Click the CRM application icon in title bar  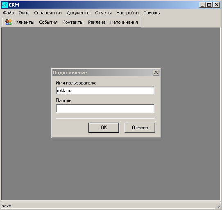click(x=5, y=5)
